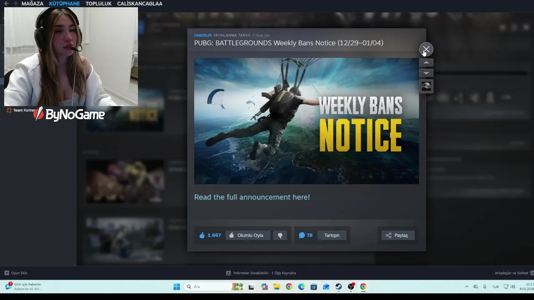This screenshot has width=534, height=300.
Task: Open network settings tray icon
Action: 506,287
